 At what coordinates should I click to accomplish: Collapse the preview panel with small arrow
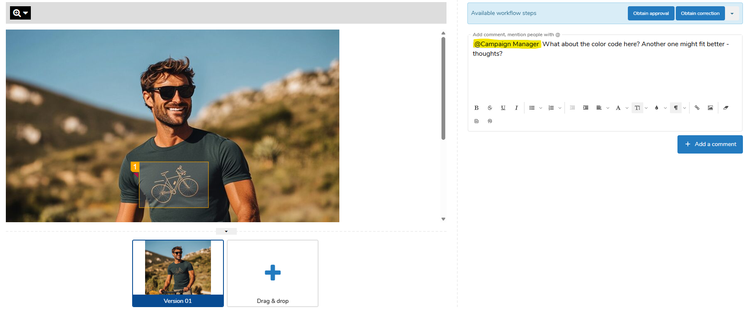click(226, 231)
